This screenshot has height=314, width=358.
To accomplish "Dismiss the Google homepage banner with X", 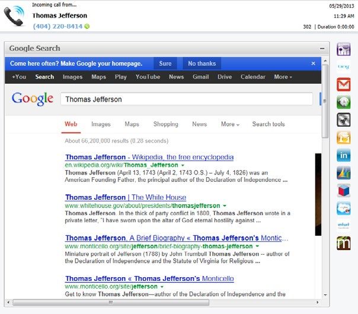I will [x=313, y=63].
